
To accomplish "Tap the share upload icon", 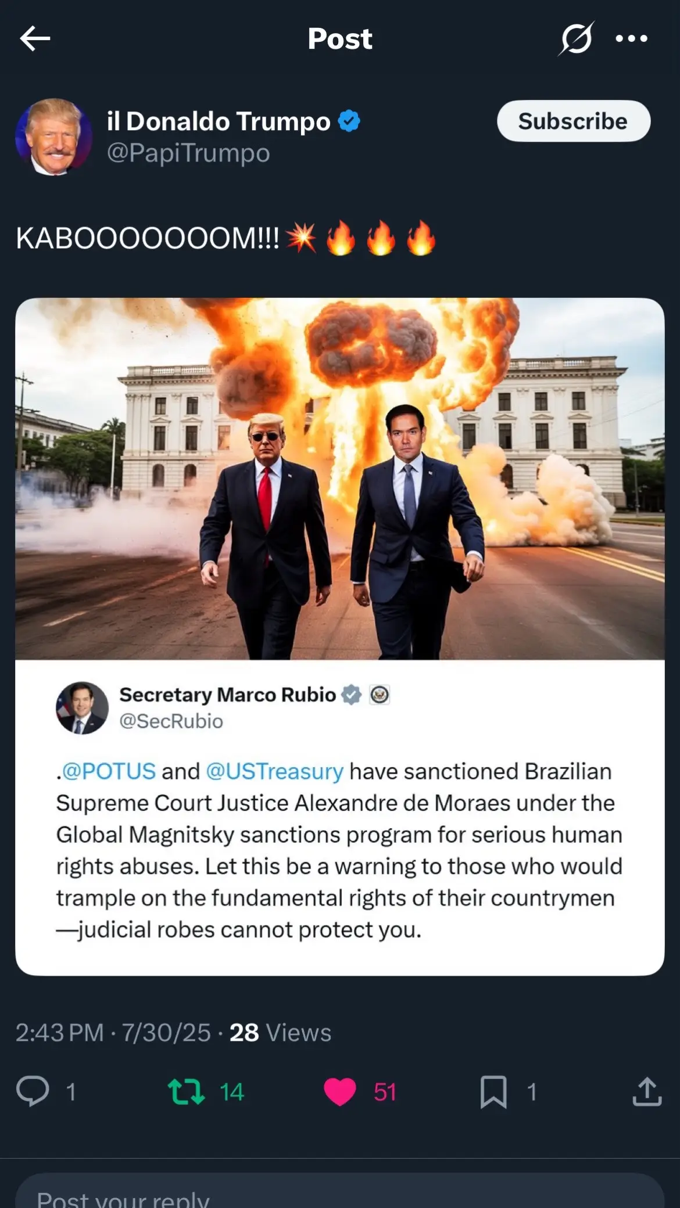I will click(647, 1091).
